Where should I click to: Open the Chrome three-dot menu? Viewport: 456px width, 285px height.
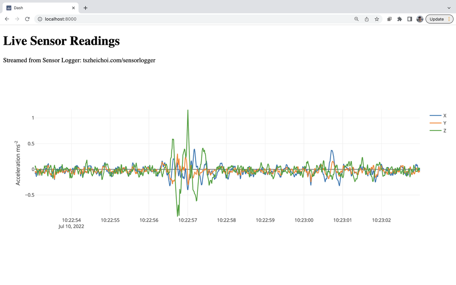tap(449, 19)
